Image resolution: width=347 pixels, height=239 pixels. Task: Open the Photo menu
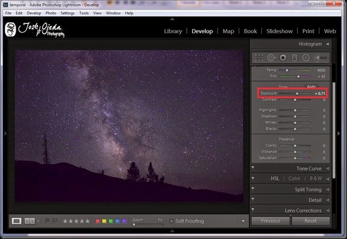point(51,13)
